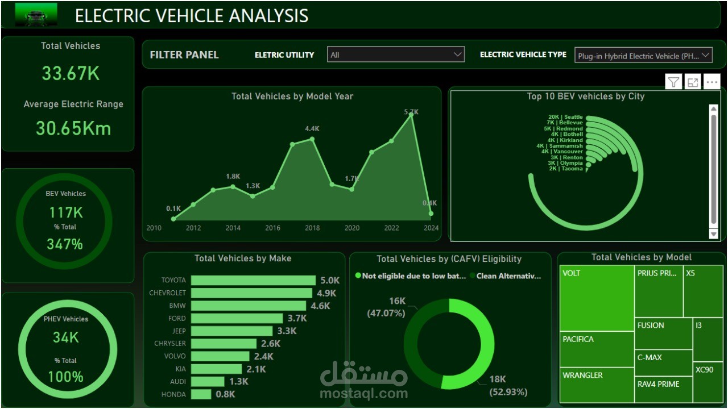Select the CHEVROLET bar in the Make chart
Image resolution: width=728 pixels, height=409 pixels.
point(251,293)
